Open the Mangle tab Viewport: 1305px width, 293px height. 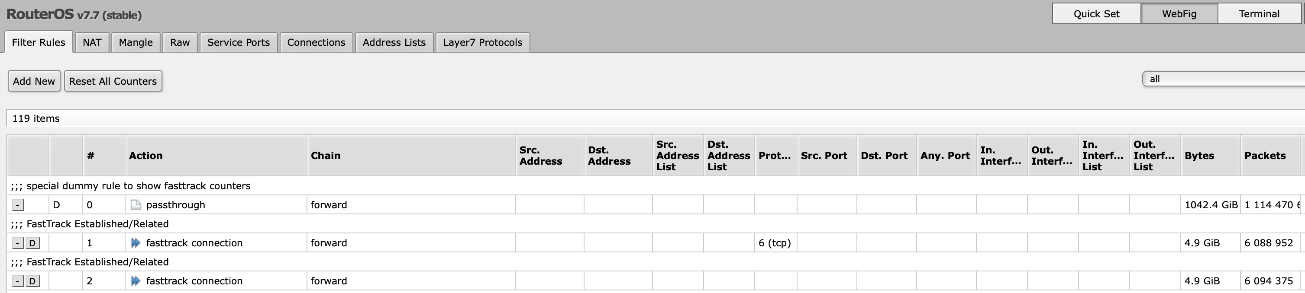coord(136,42)
